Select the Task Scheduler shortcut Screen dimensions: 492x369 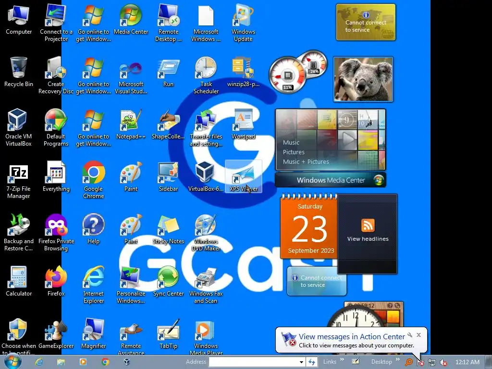pos(206,75)
